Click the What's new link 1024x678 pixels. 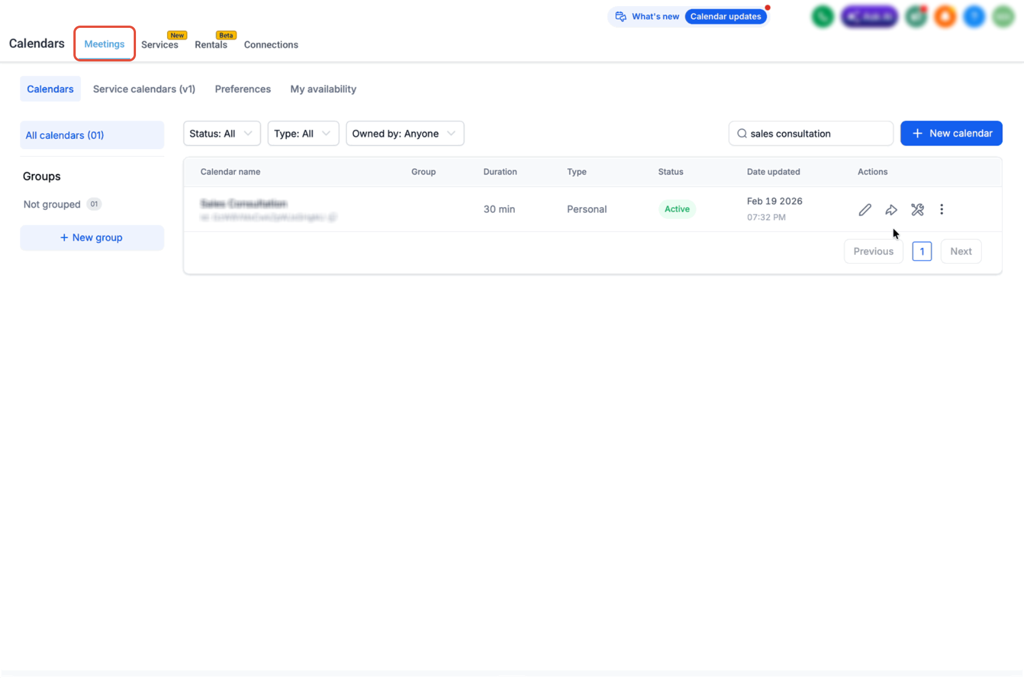655,16
